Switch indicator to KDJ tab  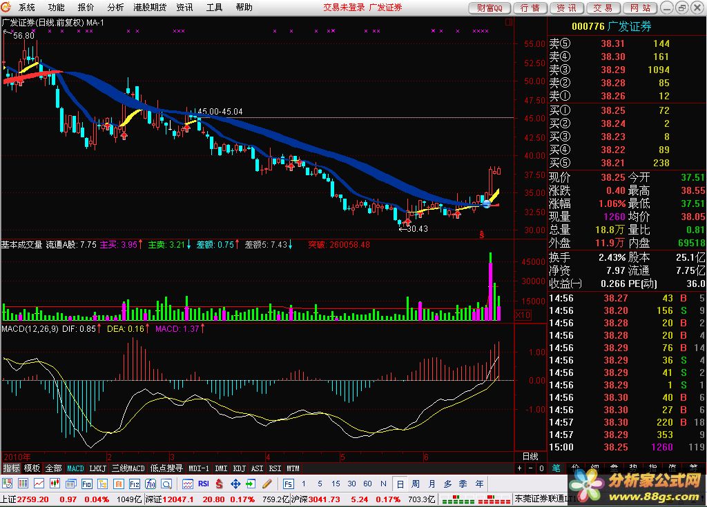click(239, 468)
